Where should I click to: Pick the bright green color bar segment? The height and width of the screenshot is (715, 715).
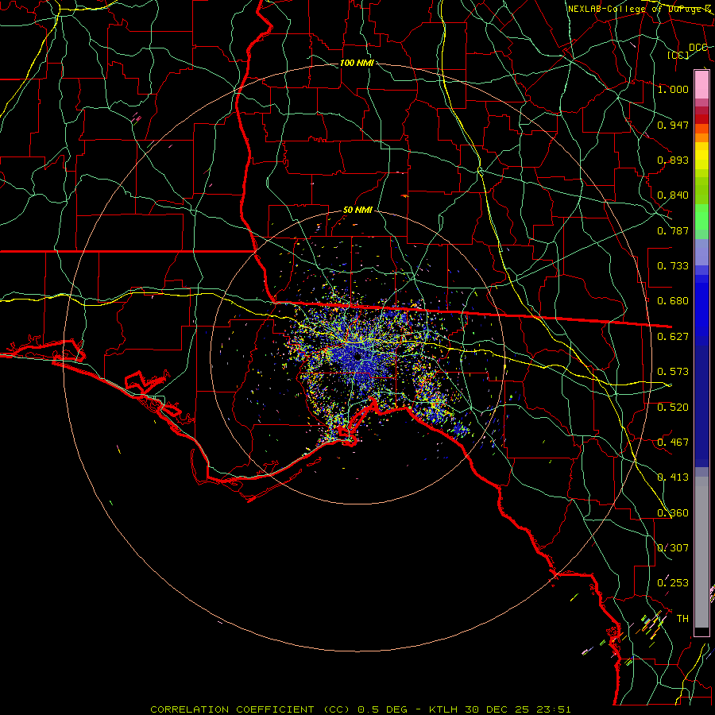701,217
